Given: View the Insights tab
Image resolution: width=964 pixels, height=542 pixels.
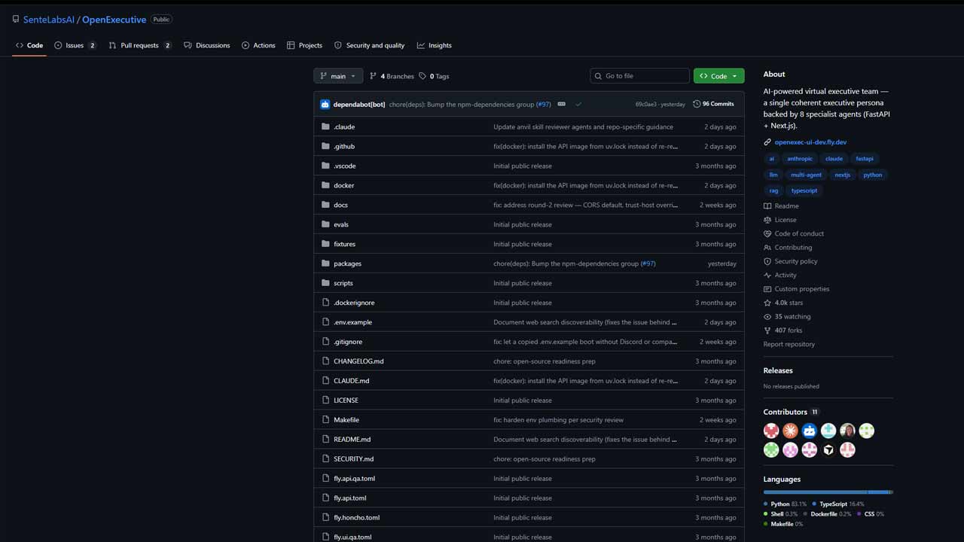Looking at the screenshot, I should (x=435, y=45).
